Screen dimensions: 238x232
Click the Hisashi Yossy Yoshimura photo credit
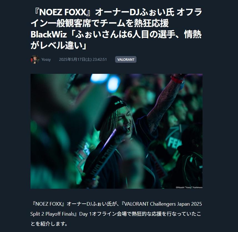click(189, 187)
